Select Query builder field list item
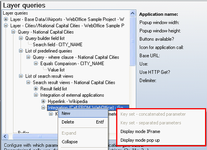Viewport: 207px width, 150px height. (x=45, y=38)
